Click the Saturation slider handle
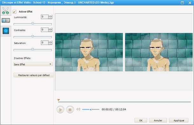The height and width of the screenshot is (125, 194). click(x=32, y=49)
